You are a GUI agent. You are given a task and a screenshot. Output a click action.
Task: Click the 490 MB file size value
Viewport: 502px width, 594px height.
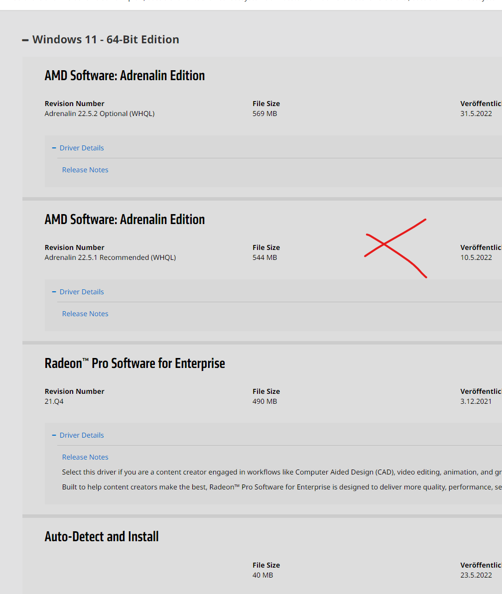point(265,401)
